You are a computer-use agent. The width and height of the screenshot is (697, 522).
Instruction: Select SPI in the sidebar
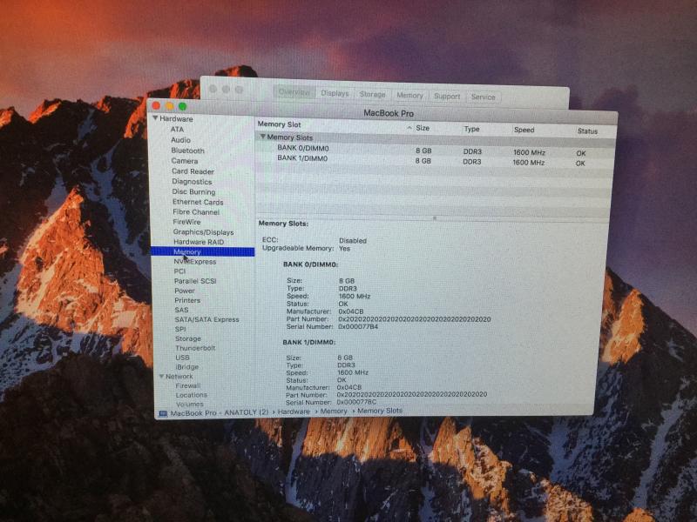180,329
